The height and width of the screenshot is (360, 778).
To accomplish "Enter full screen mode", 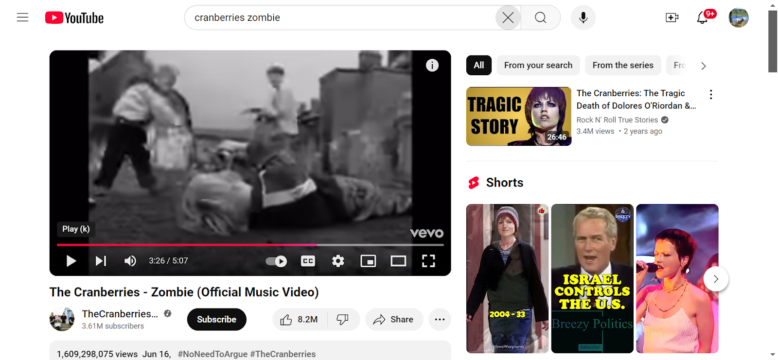I will [428, 261].
